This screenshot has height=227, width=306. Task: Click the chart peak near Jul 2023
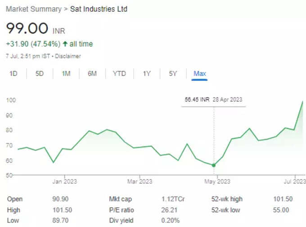303,102
